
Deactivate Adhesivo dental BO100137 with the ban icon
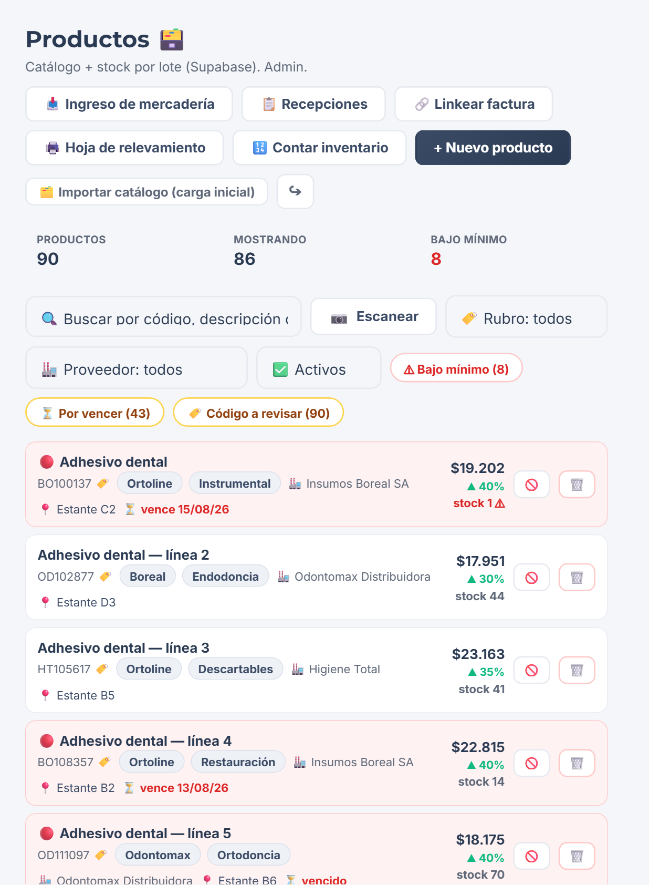point(531,485)
